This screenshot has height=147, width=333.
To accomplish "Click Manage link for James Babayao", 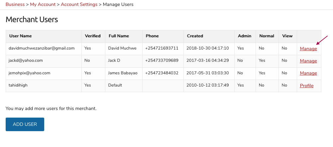I will [x=308, y=73].
